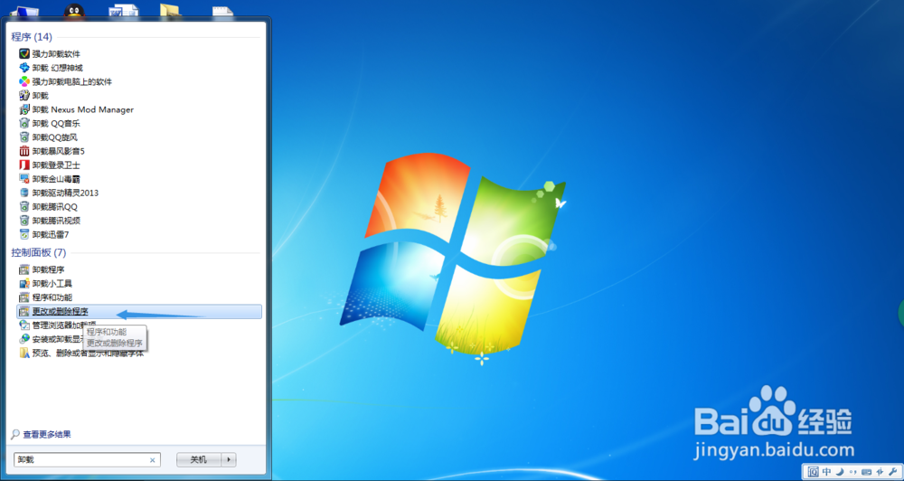The image size is (904, 481).
Task: Click 程序 (14) group header
Action: (32, 37)
